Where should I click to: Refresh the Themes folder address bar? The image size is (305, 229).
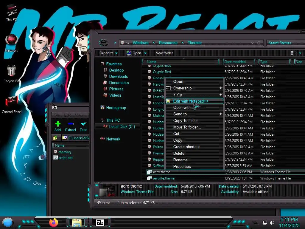click(x=259, y=43)
